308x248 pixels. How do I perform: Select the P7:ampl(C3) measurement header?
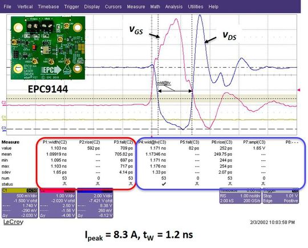(x=254, y=142)
